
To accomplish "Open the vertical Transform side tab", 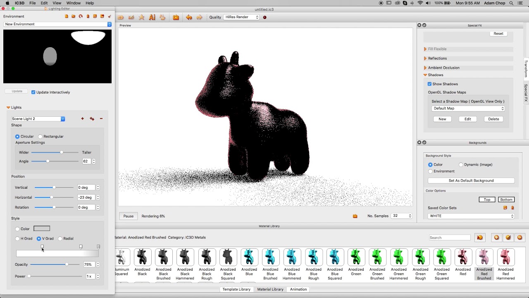I will tap(526, 69).
